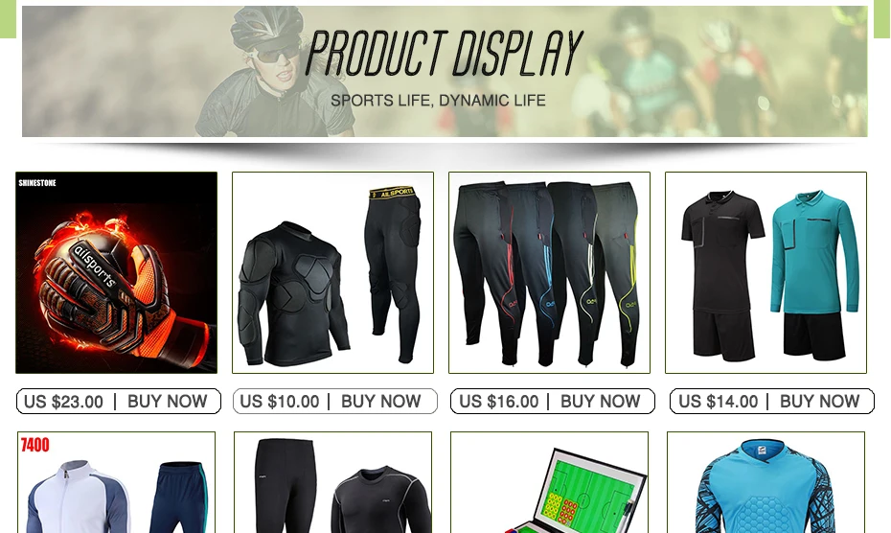
Task: Select the AILSPORTS padded leggings
Action: tap(393, 274)
